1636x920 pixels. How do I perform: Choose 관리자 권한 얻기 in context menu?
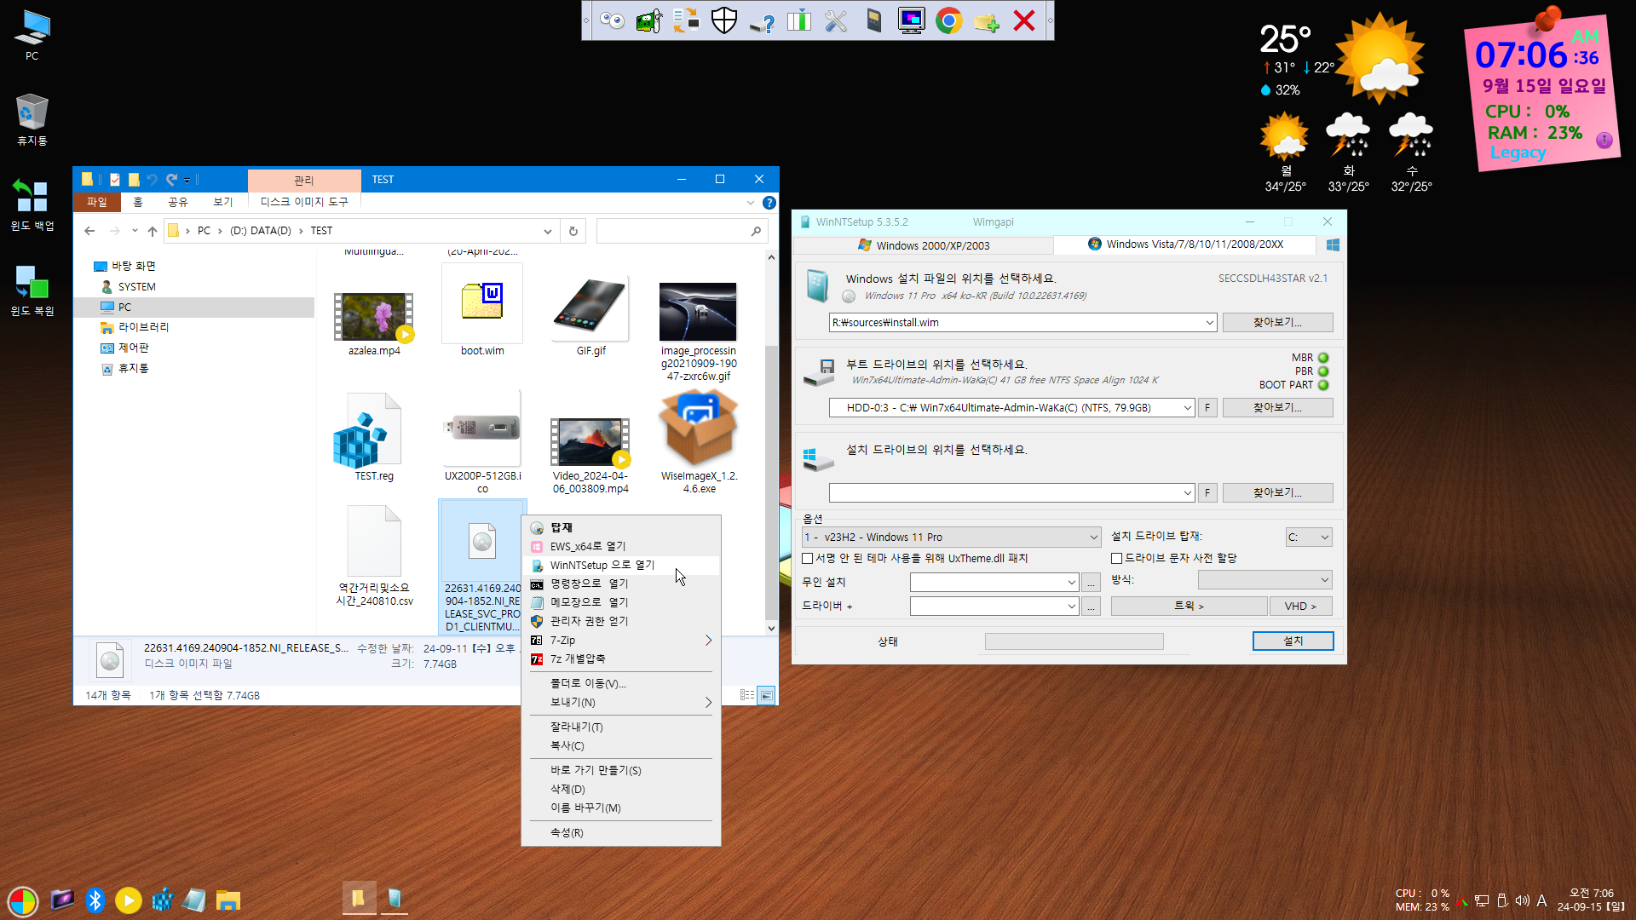621,622
